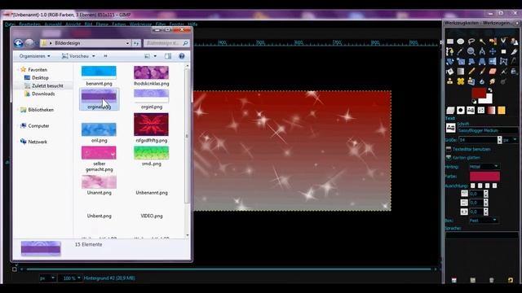Select the Blend gradient tool
The height and width of the screenshot is (293, 522).
(x=460, y=72)
